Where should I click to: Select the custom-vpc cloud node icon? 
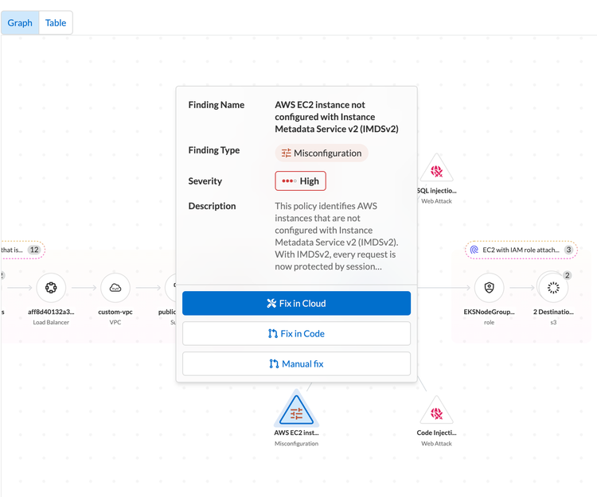(115, 288)
